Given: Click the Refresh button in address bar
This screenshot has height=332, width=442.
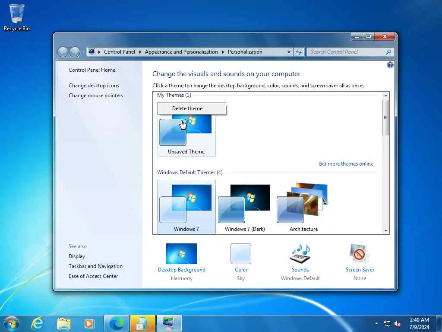Looking at the screenshot, I should (299, 52).
